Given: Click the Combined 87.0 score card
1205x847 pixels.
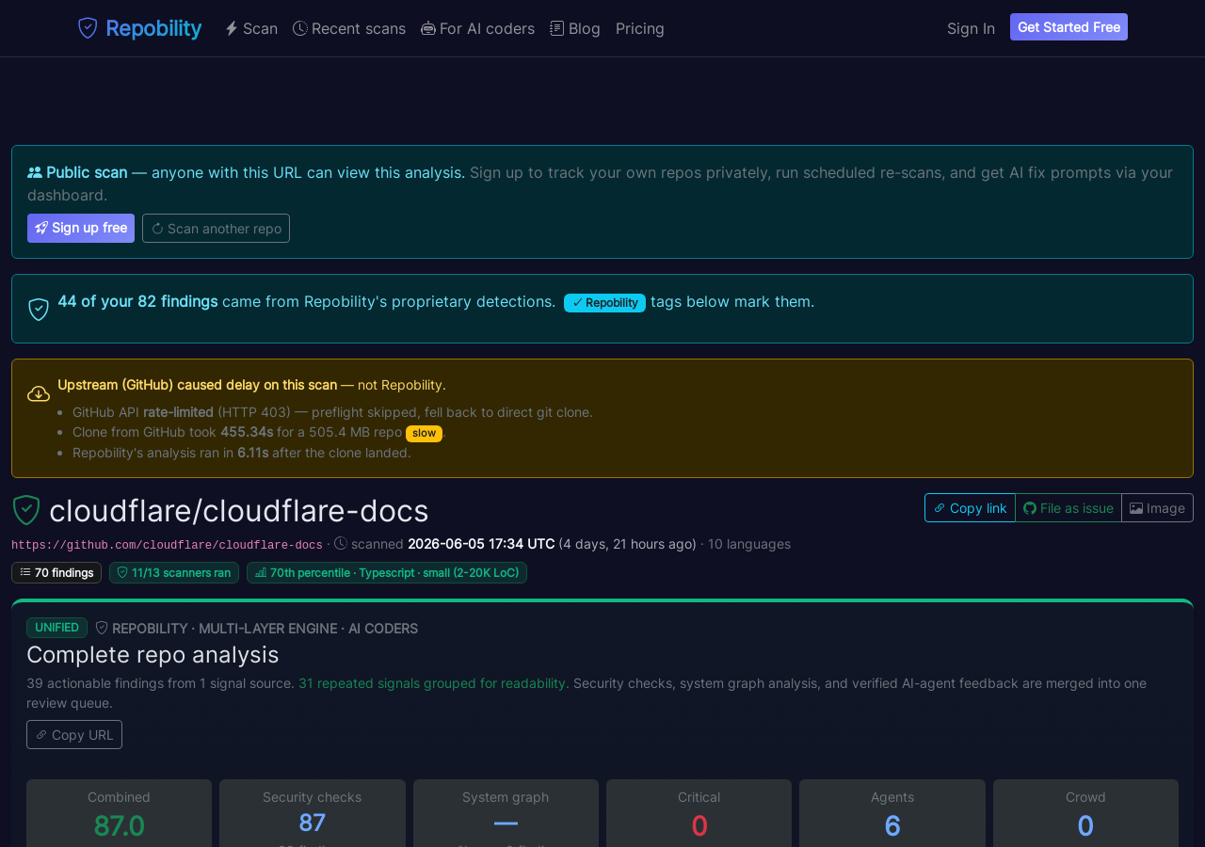Looking at the screenshot, I should pos(119,813).
